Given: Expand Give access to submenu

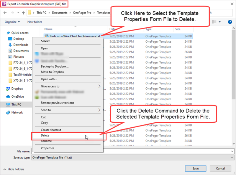Looking at the screenshot, I should 68,86.
